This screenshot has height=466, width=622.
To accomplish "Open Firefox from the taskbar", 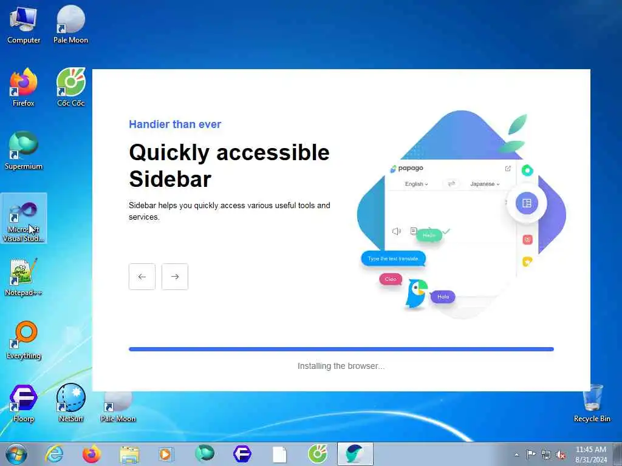I will point(91,454).
